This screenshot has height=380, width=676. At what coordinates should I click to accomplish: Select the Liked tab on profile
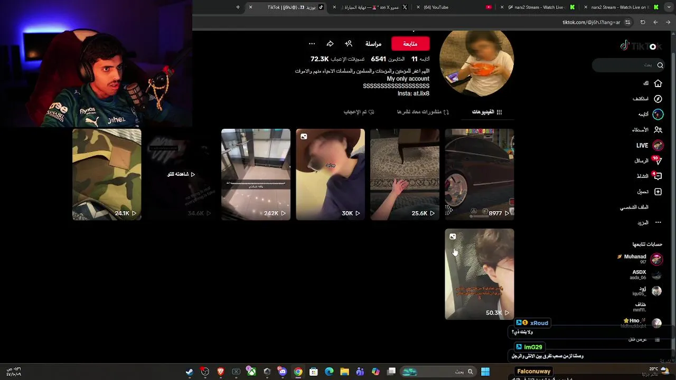[x=359, y=112]
